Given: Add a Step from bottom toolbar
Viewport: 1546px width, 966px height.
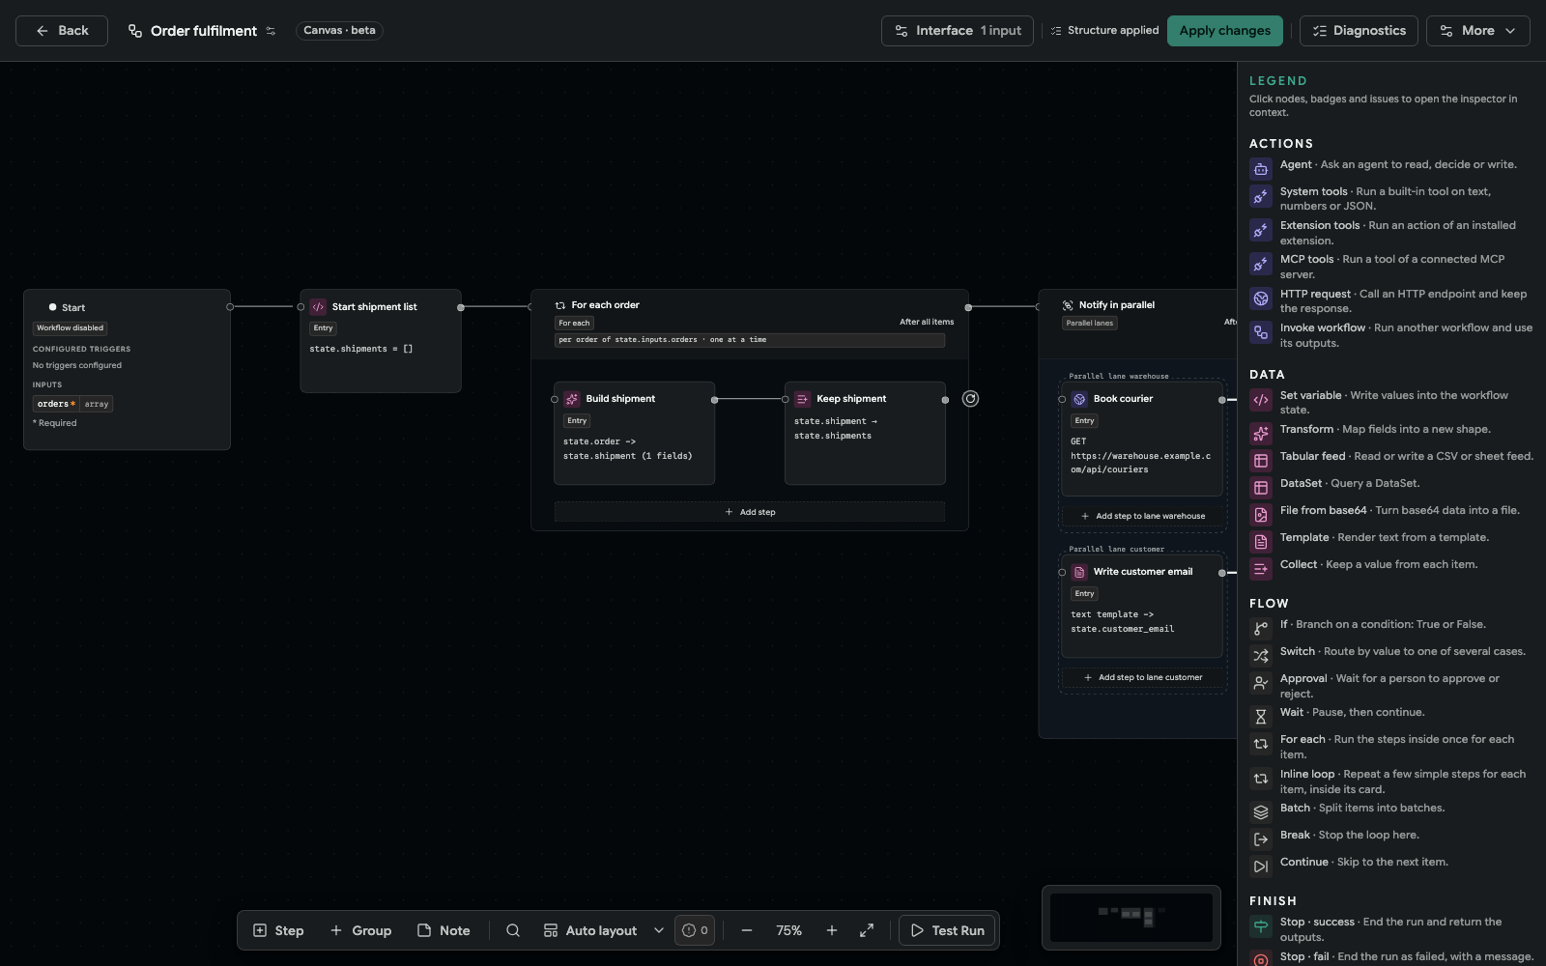Looking at the screenshot, I should (x=278, y=930).
